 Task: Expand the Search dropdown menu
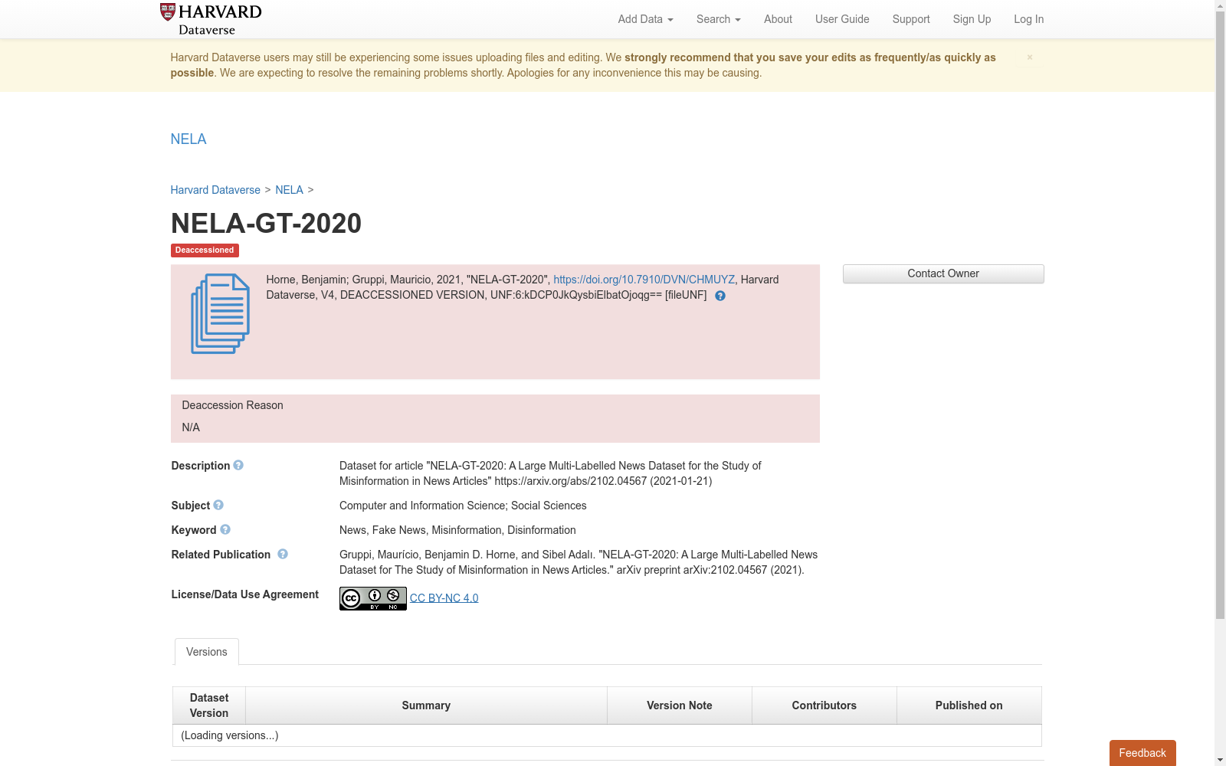[718, 19]
